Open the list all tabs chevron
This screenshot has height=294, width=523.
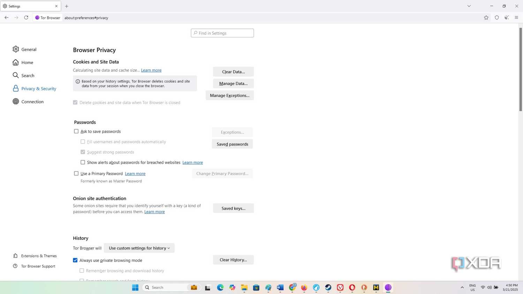[x=469, y=6]
